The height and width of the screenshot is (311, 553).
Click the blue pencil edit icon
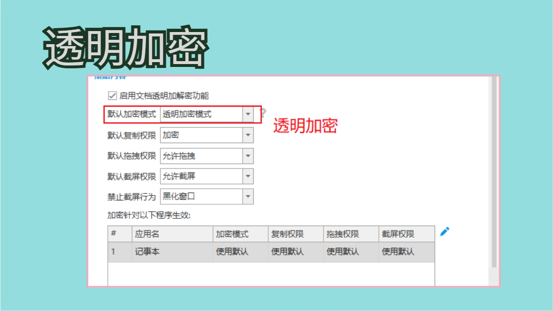coord(445,231)
